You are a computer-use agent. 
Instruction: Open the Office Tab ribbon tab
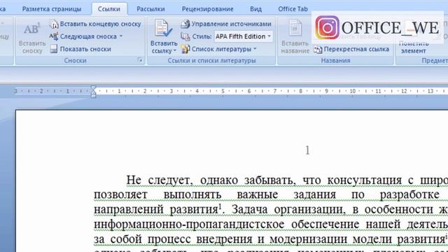293,9
